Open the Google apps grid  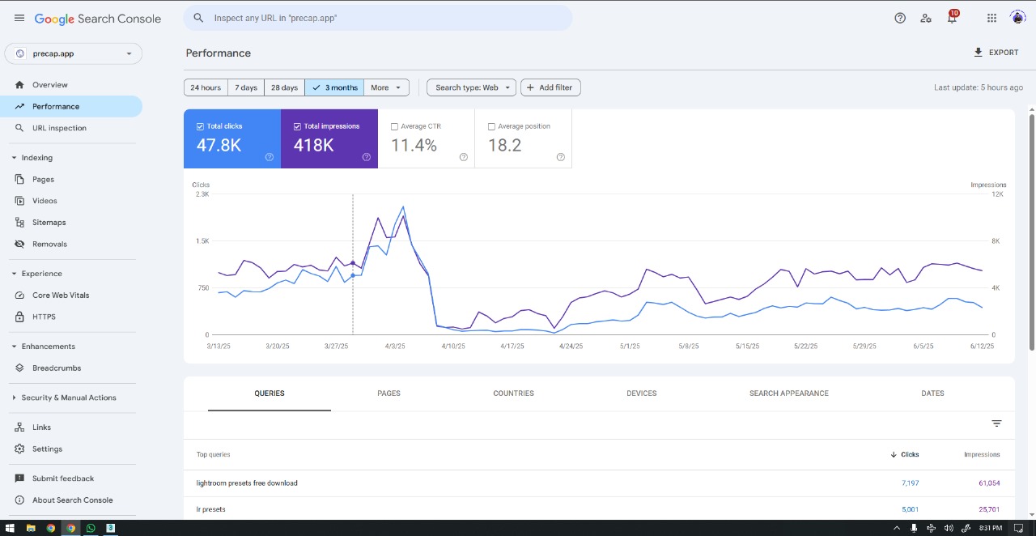coord(991,18)
